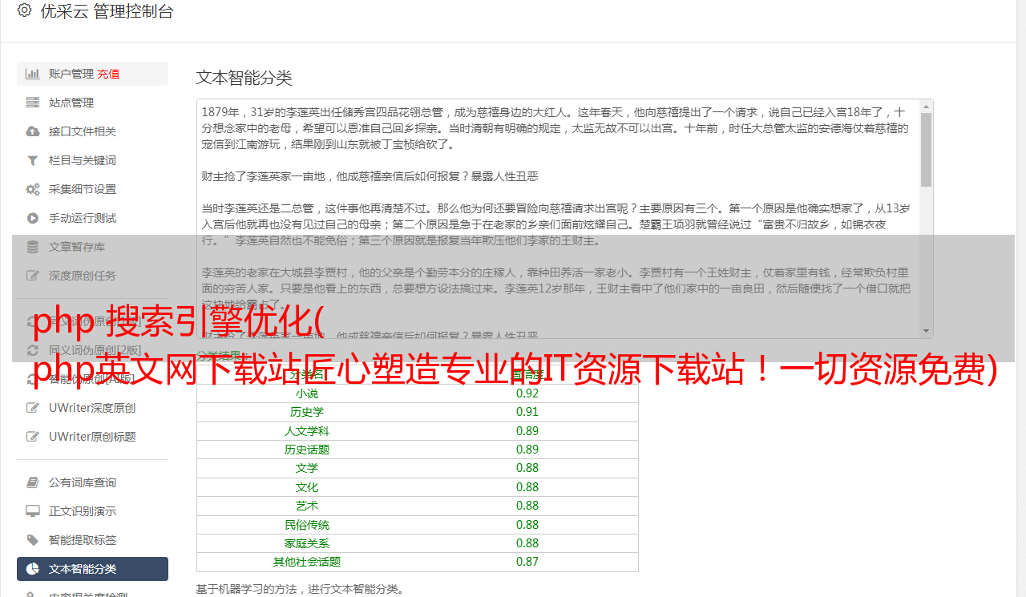This screenshot has width=1026, height=597.
Task: Select the active 文本智能分类 sidebar item
Action: pos(92,569)
